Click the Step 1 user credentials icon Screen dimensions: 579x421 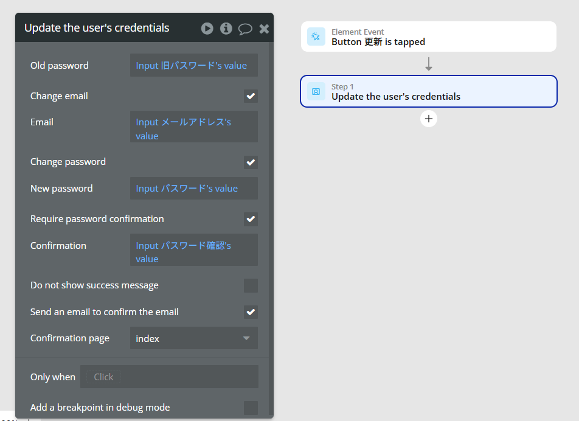click(x=316, y=92)
